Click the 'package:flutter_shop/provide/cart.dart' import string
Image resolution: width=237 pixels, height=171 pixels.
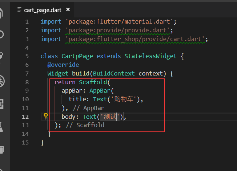click(135, 39)
